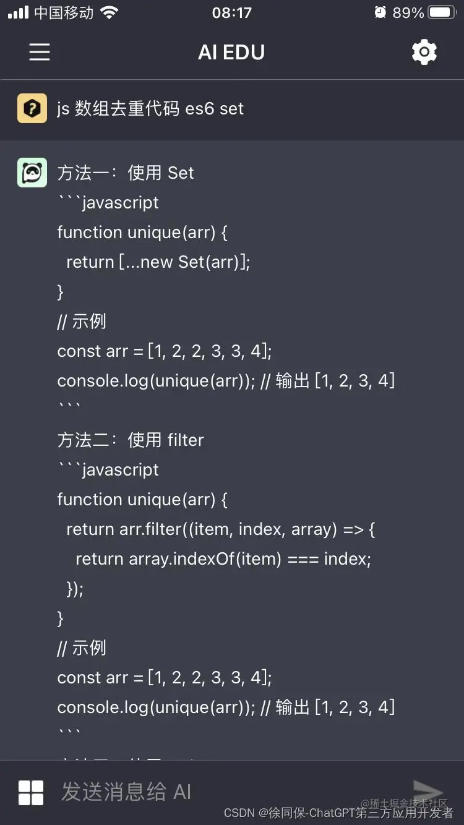Open settings via the gear icon
464x825 pixels.
pos(424,52)
